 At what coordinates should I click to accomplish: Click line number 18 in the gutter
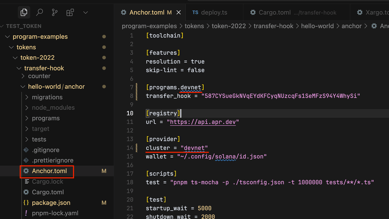point(130,182)
